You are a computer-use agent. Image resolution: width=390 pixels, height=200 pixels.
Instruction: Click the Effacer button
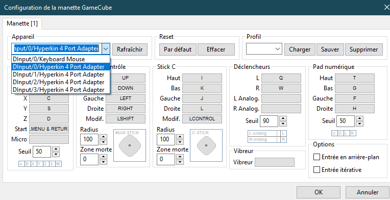[216, 49]
